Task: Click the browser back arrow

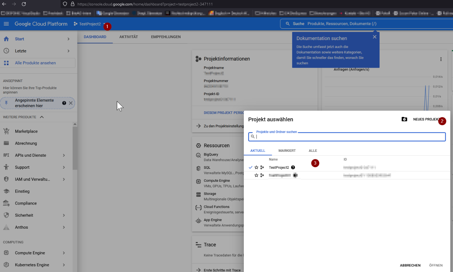Action: [4, 4]
